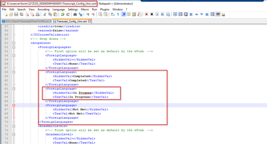
Task: Collapse ForeignLanguages fold at line 52
Action: [14, 47]
